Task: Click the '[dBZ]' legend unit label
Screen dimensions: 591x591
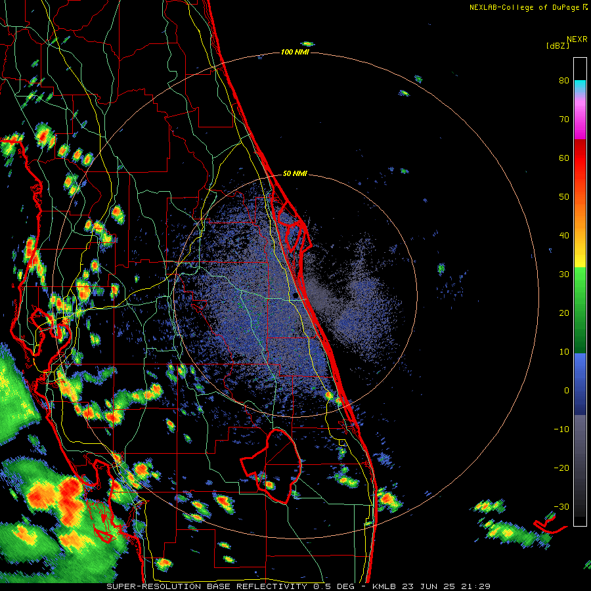Action: click(558, 46)
